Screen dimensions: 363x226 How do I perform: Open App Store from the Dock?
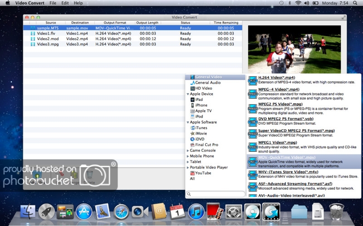(x=84, y=212)
